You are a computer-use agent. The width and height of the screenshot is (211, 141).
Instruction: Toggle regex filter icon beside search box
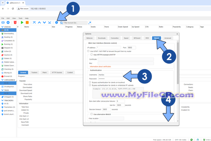[x=90, y=23]
